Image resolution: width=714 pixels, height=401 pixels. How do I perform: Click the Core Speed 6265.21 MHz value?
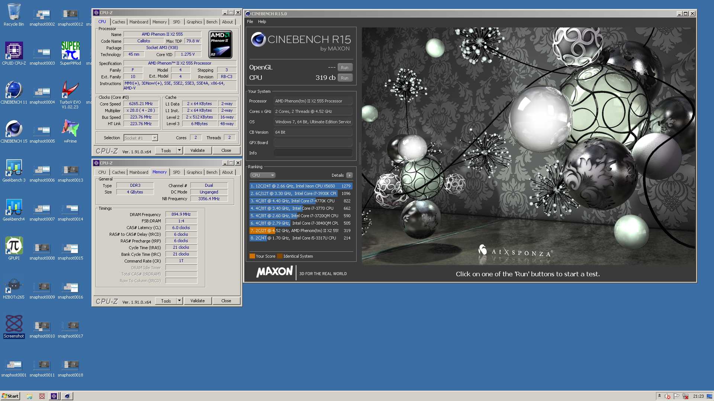(x=141, y=104)
